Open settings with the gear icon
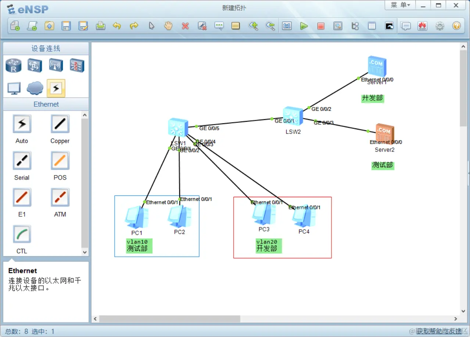This screenshot has height=337, width=470. pos(440,26)
